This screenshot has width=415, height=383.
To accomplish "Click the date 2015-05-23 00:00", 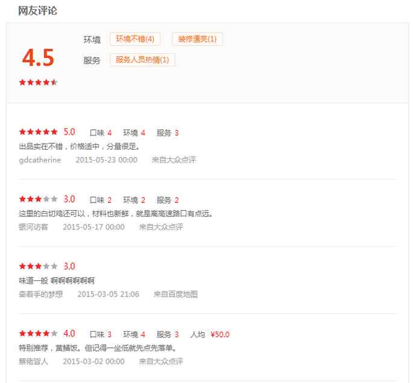I will point(106,160).
